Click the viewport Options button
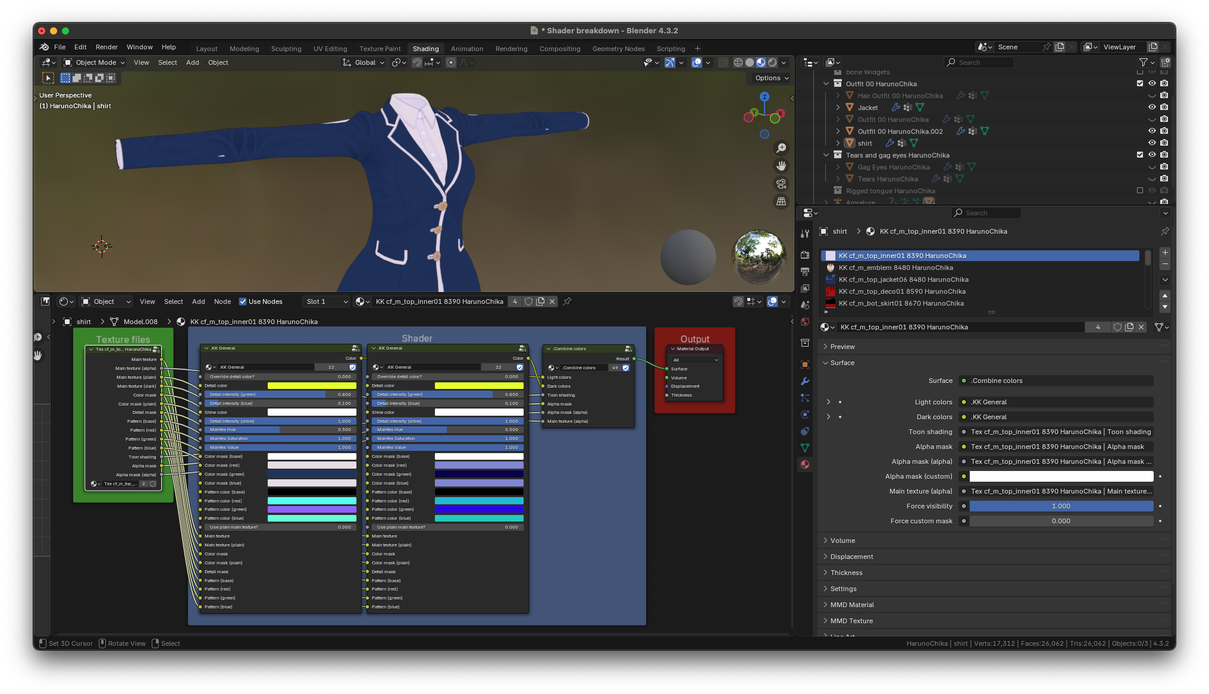Viewport: 1209px width, 694px height. click(x=771, y=78)
